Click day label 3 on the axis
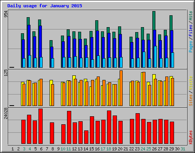195x153 pixels. (x=24, y=149)
